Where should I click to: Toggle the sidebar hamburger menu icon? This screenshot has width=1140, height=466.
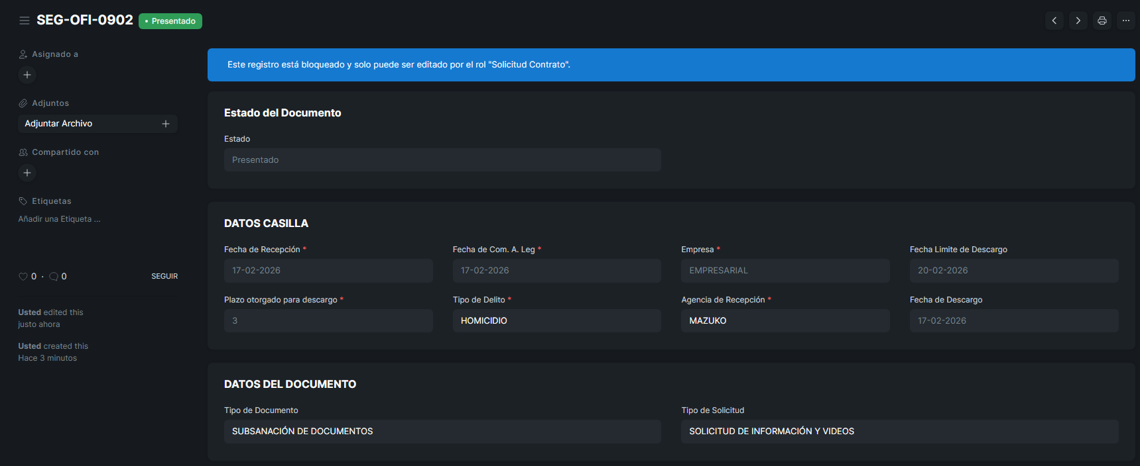[x=25, y=21]
